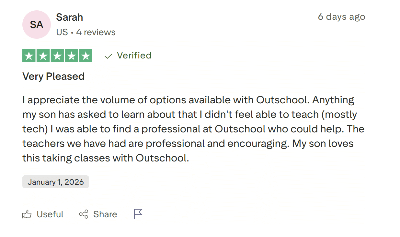The height and width of the screenshot is (237, 400).
Task: Click the fourth star in the rating bar
Action: (x=72, y=56)
